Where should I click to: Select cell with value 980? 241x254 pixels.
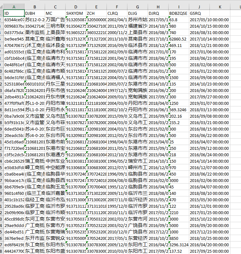coord(179,26)
